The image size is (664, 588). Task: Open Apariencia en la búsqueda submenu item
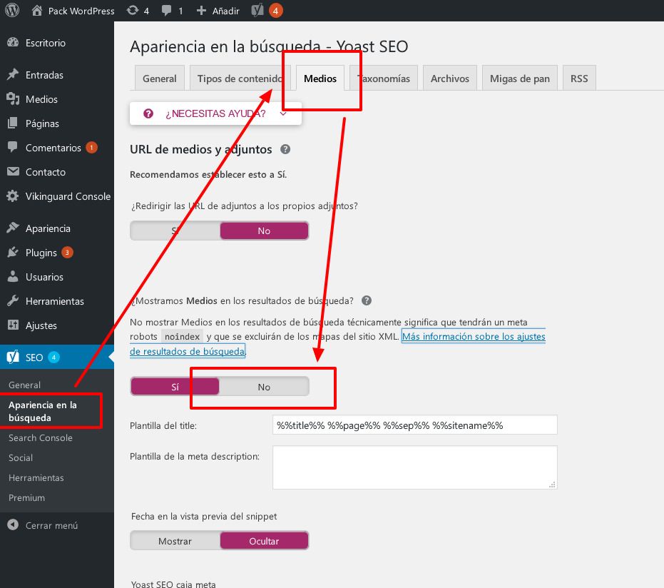pyautogui.click(x=42, y=411)
